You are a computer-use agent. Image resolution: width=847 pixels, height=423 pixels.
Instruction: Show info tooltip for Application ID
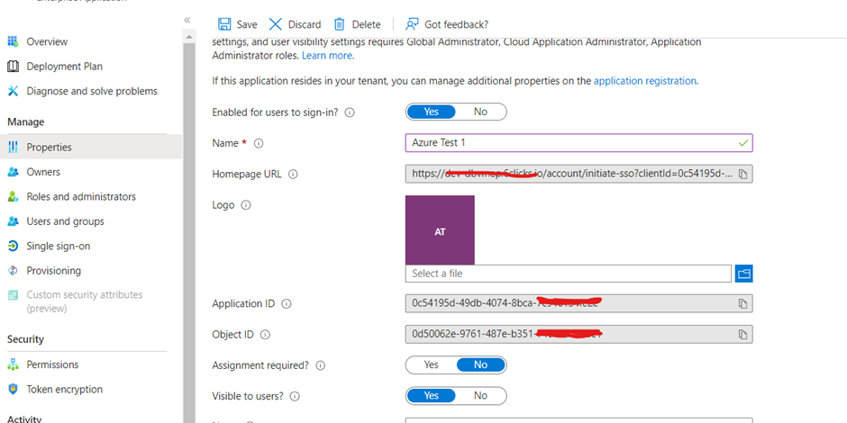[287, 304]
